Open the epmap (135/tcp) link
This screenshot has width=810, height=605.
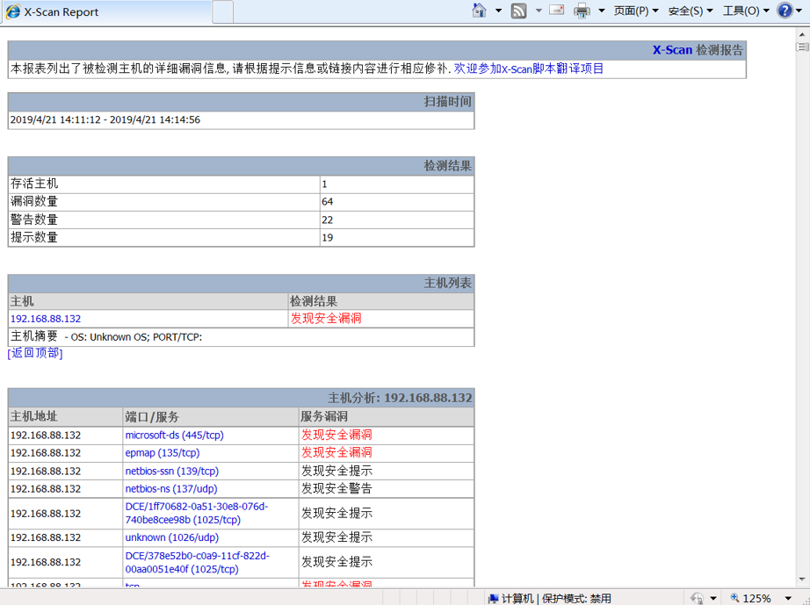(x=163, y=453)
